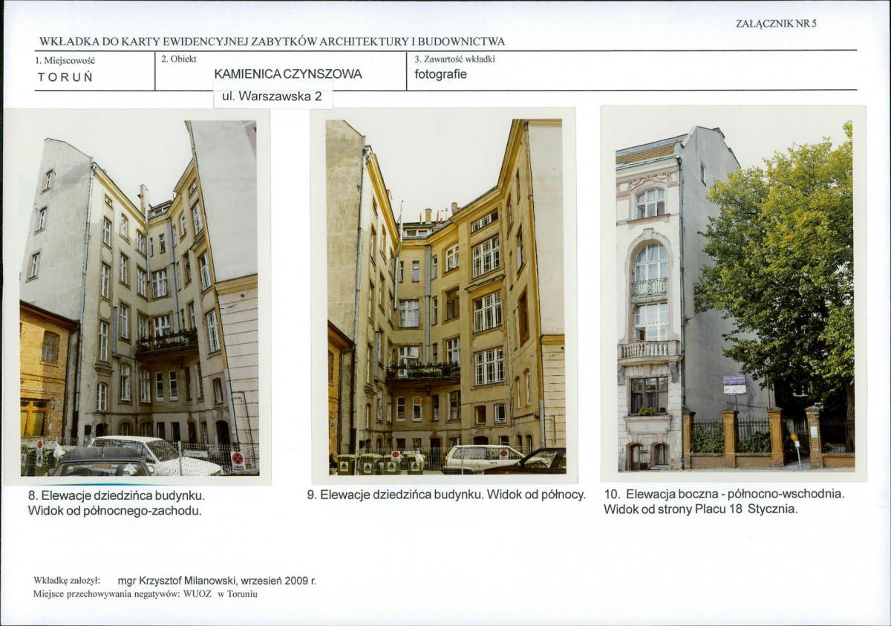Select the 'KAMIENICA CZYNSZOWA' object title
Image resolution: width=891 pixels, height=626 pixels.
[288, 74]
